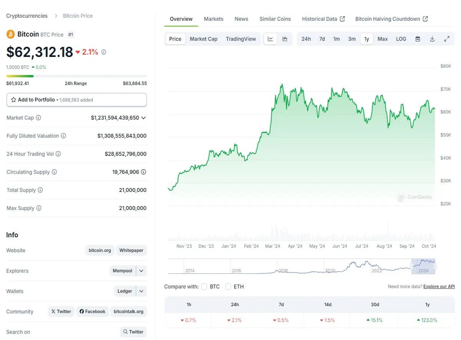Enable the ETH compare checkbox

tap(228, 287)
